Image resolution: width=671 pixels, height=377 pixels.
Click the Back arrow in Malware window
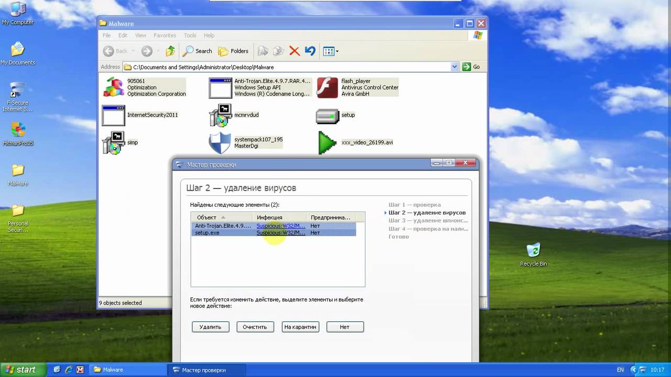[109, 51]
